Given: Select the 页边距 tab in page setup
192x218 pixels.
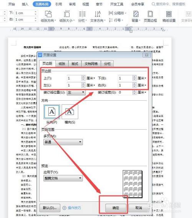Looking at the screenshot, I should click(47, 64).
